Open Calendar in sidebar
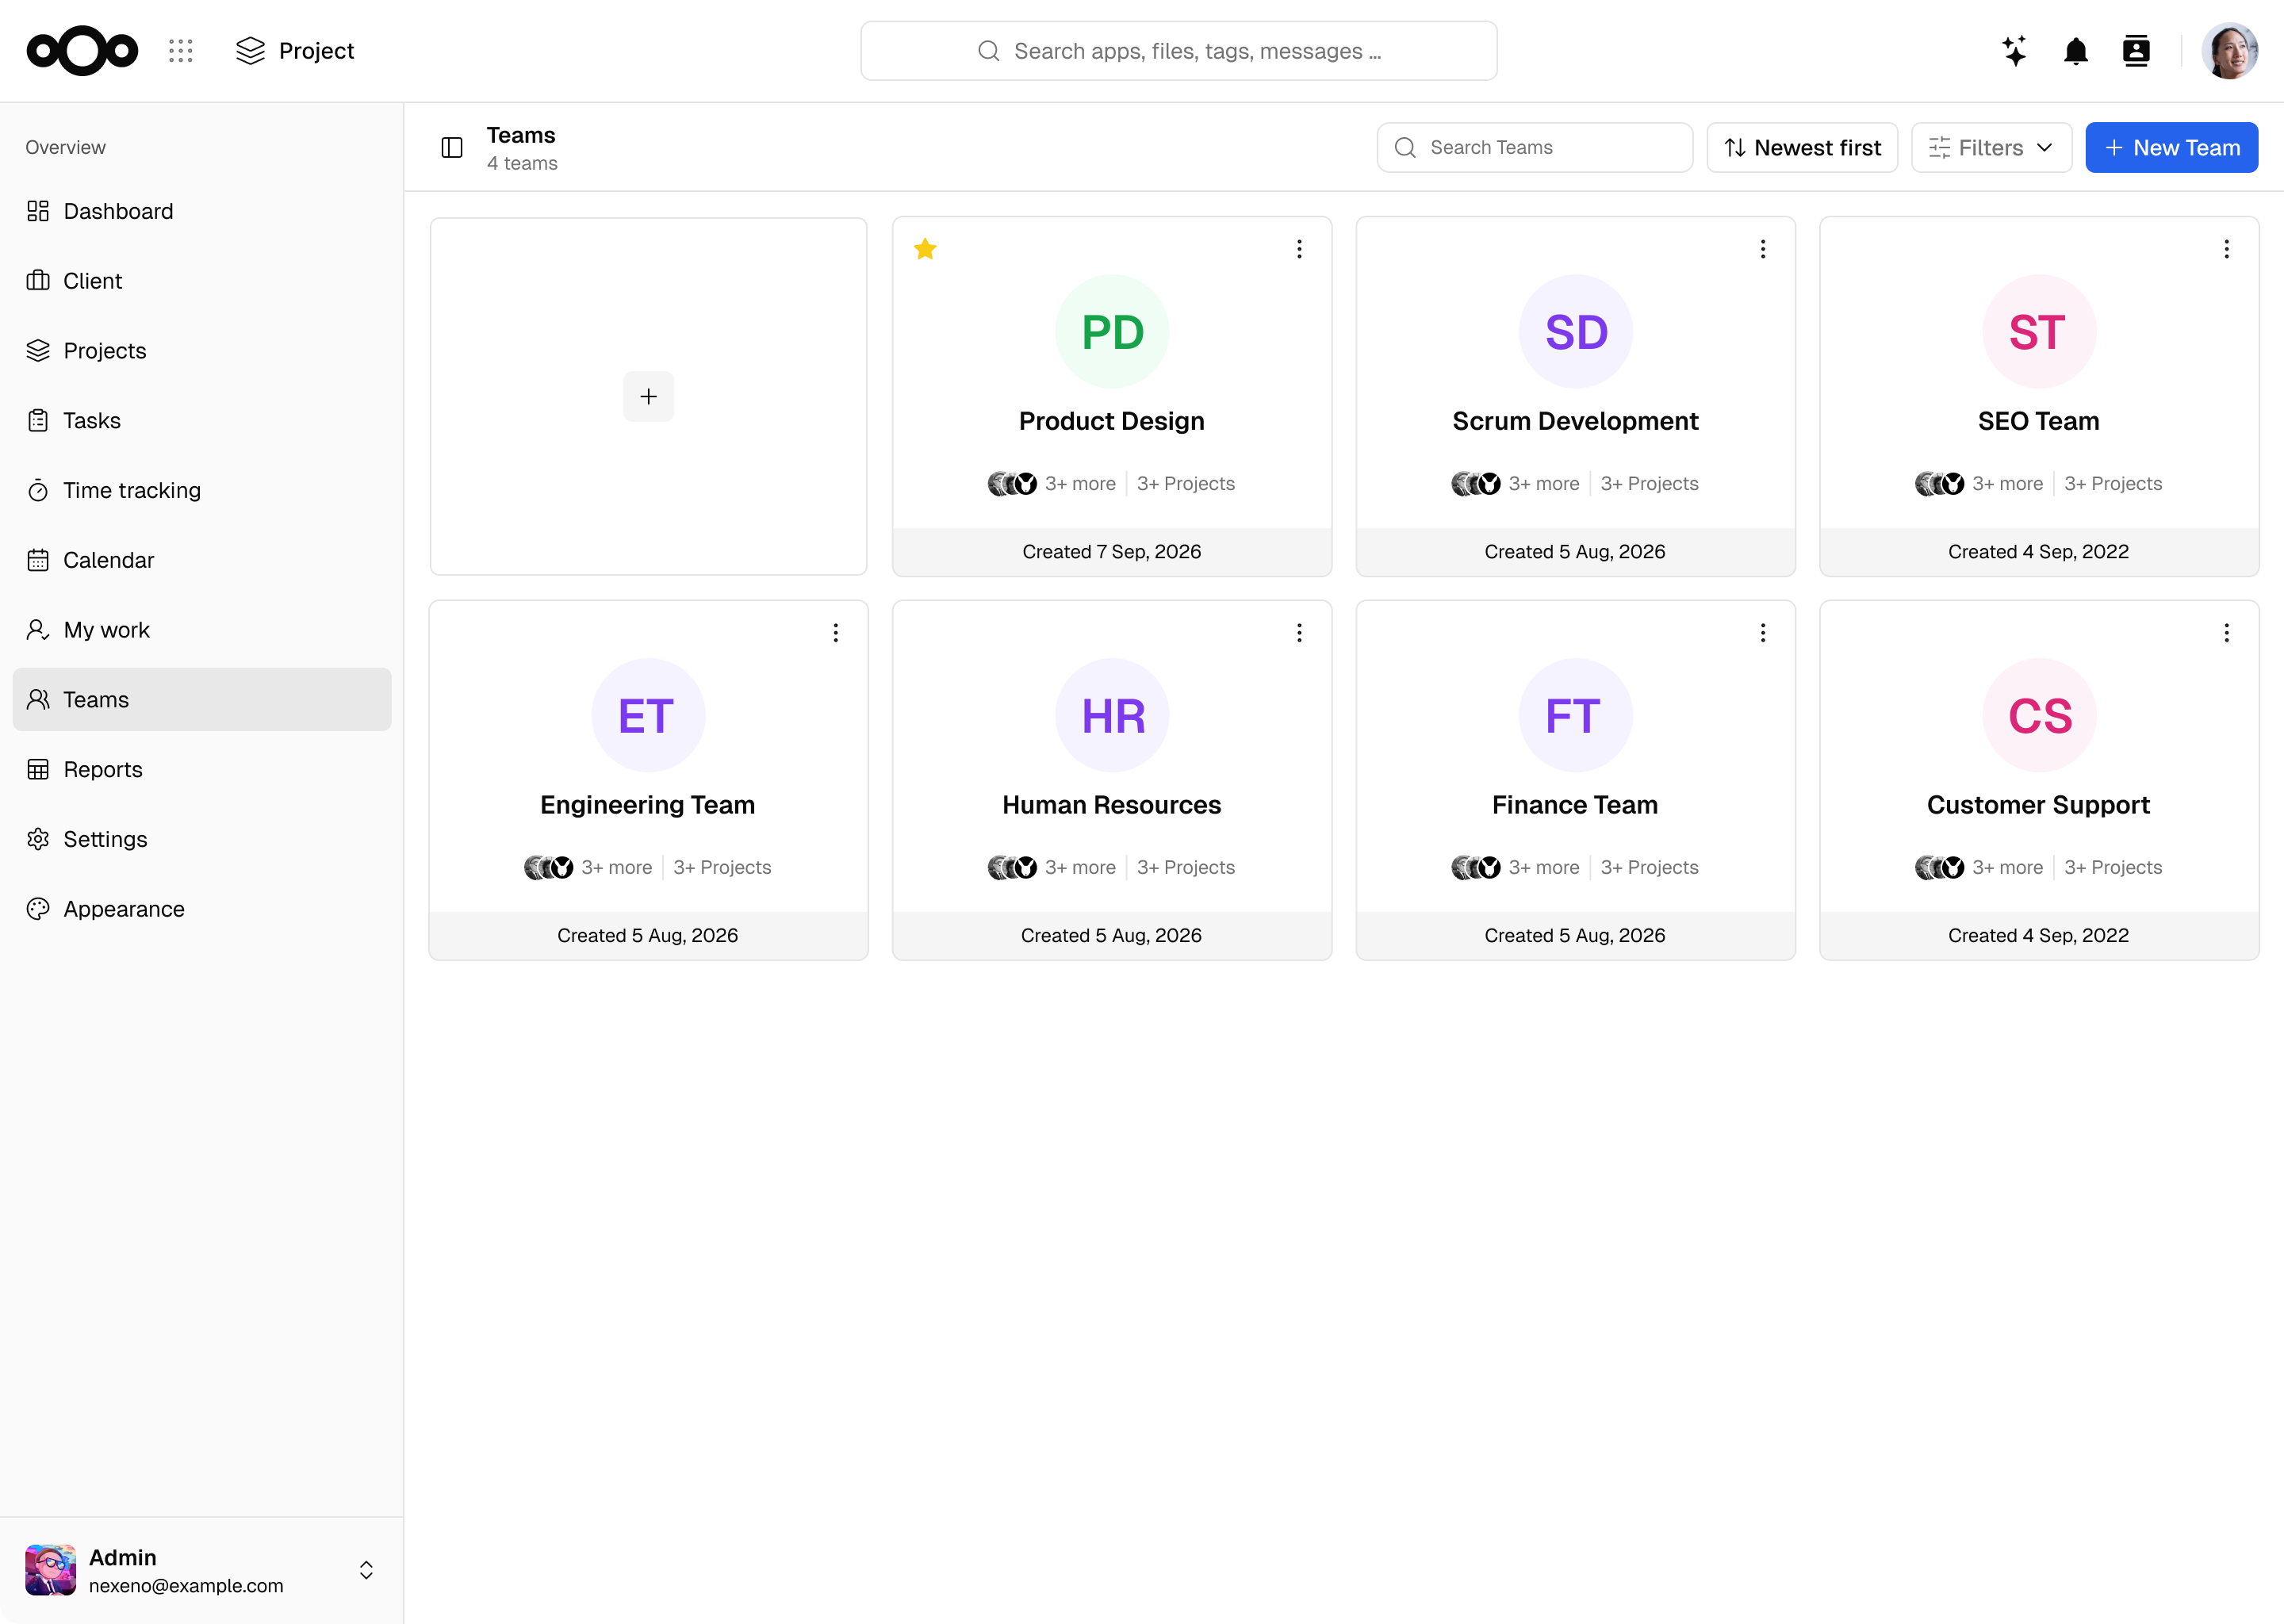The width and height of the screenshot is (2284, 1624). click(x=202, y=560)
